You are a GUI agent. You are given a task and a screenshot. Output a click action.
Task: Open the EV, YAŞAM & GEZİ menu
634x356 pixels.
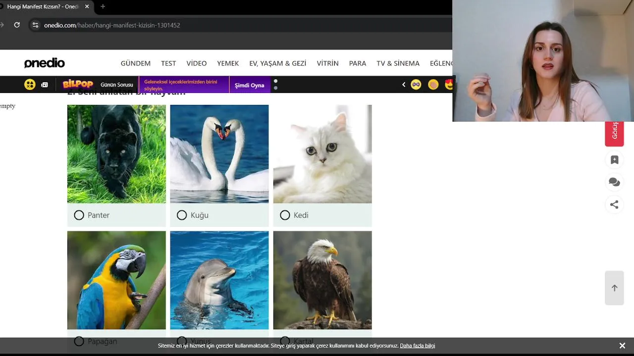278,63
